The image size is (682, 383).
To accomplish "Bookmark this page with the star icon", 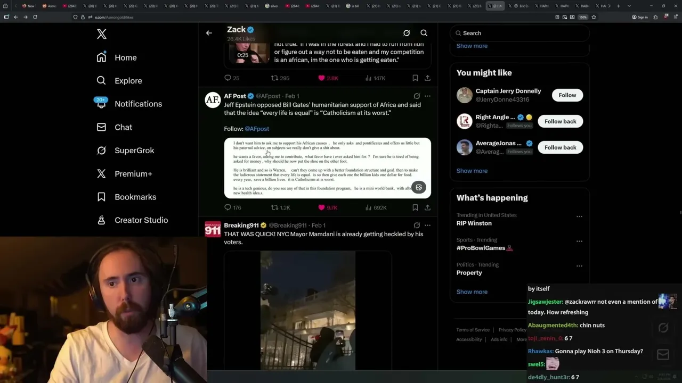I will 594,17.
